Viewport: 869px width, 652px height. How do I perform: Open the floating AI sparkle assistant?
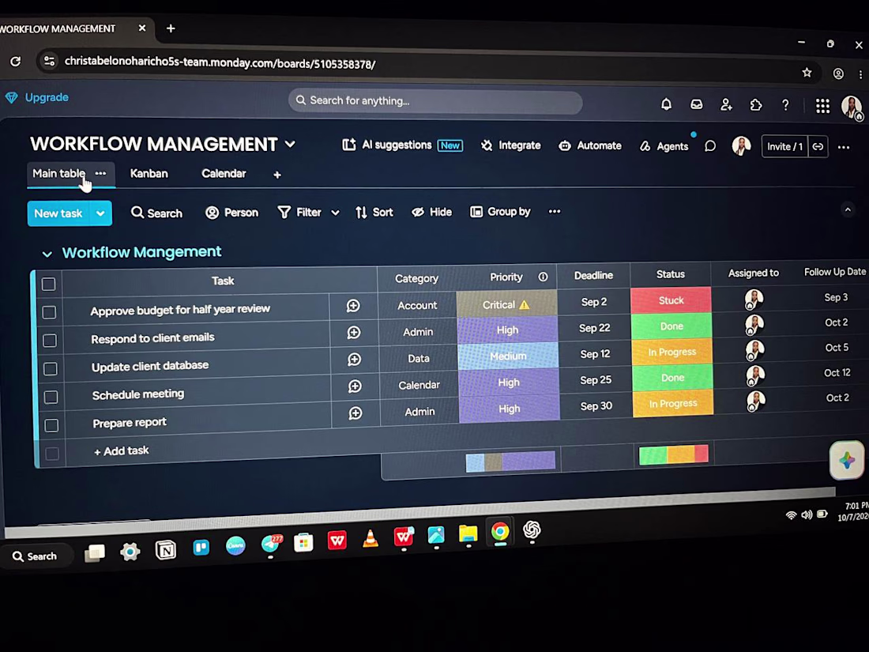click(847, 460)
